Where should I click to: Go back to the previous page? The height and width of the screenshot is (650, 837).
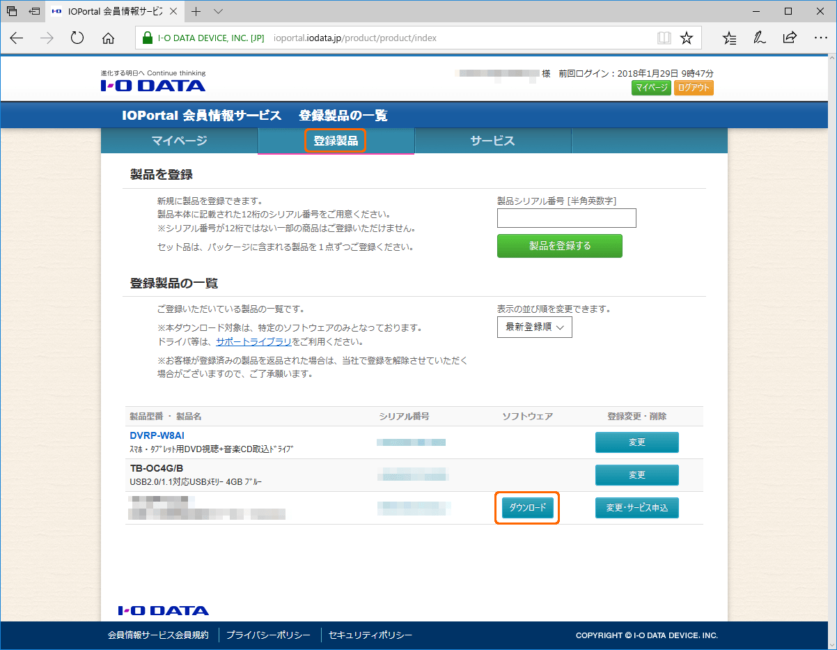tap(17, 38)
